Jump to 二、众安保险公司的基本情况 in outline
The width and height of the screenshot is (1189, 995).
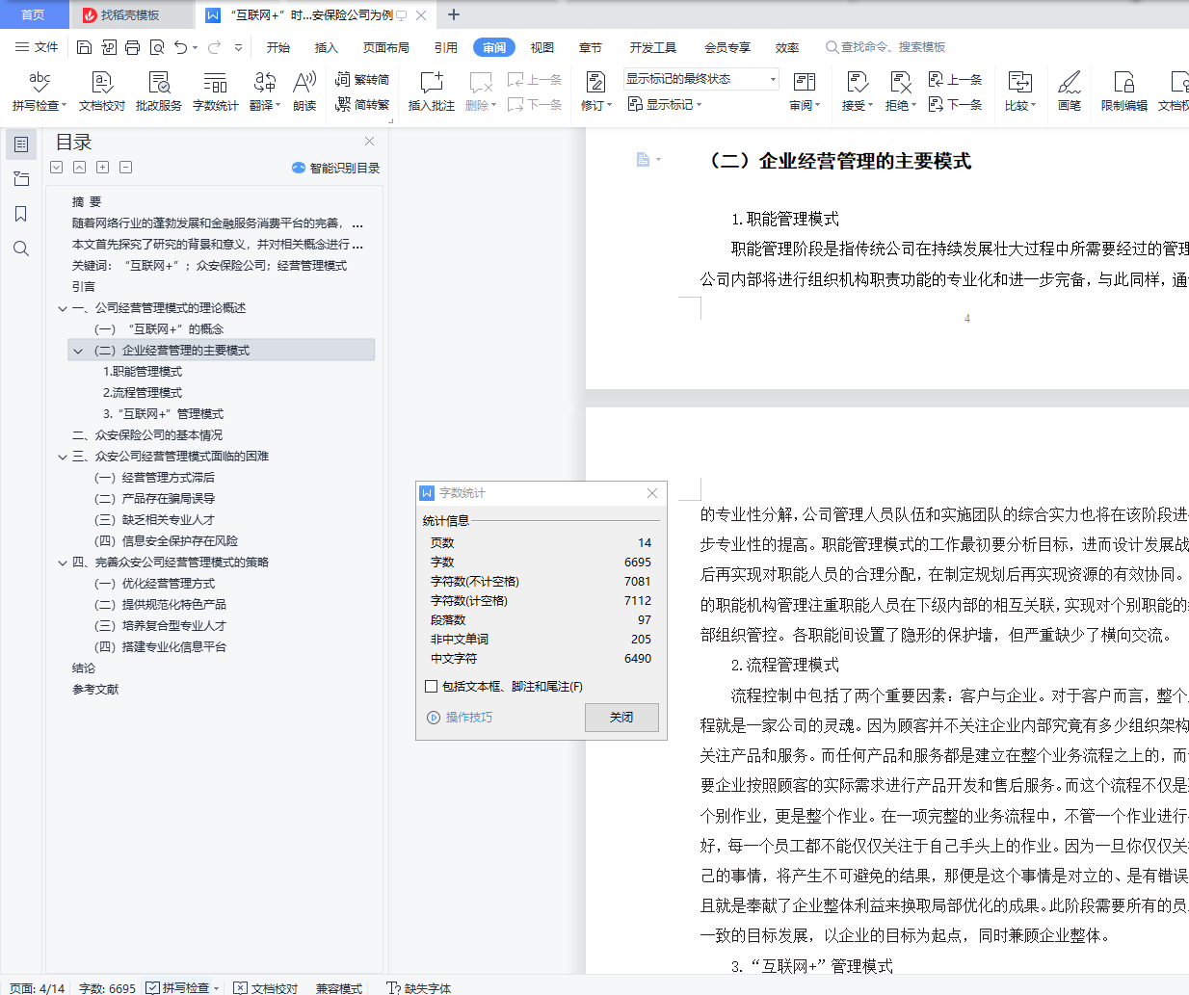[x=147, y=435]
